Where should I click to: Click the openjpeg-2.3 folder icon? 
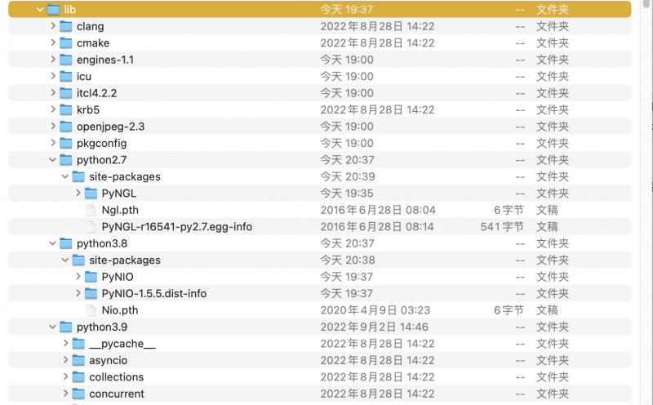click(x=66, y=127)
